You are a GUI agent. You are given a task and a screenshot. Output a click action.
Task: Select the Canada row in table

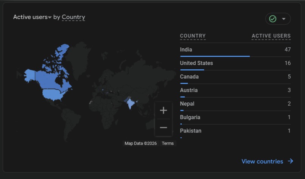tap(235, 77)
